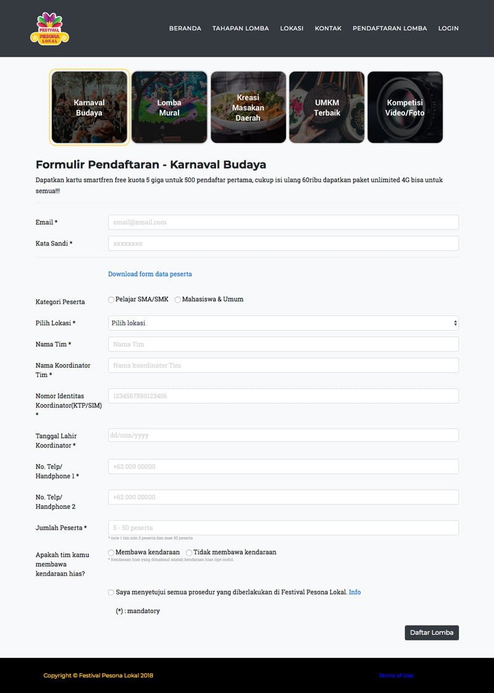Open the Info link beside the agreement
The image size is (494, 693).
355,592
